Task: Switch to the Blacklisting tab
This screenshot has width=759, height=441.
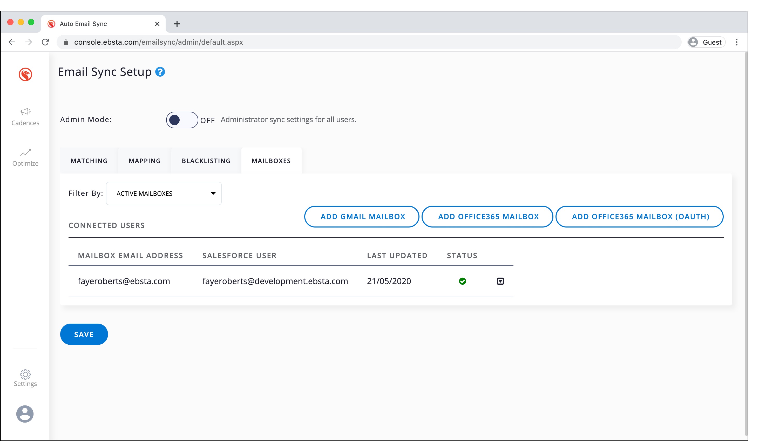Action: click(206, 161)
